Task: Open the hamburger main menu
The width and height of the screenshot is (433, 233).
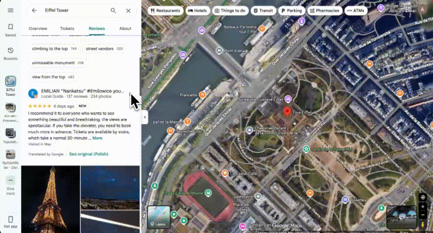Action: (10, 10)
